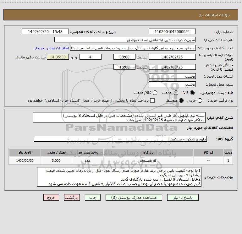
Task: Click the واحد شمارش column header
Action: tap(87, 152)
